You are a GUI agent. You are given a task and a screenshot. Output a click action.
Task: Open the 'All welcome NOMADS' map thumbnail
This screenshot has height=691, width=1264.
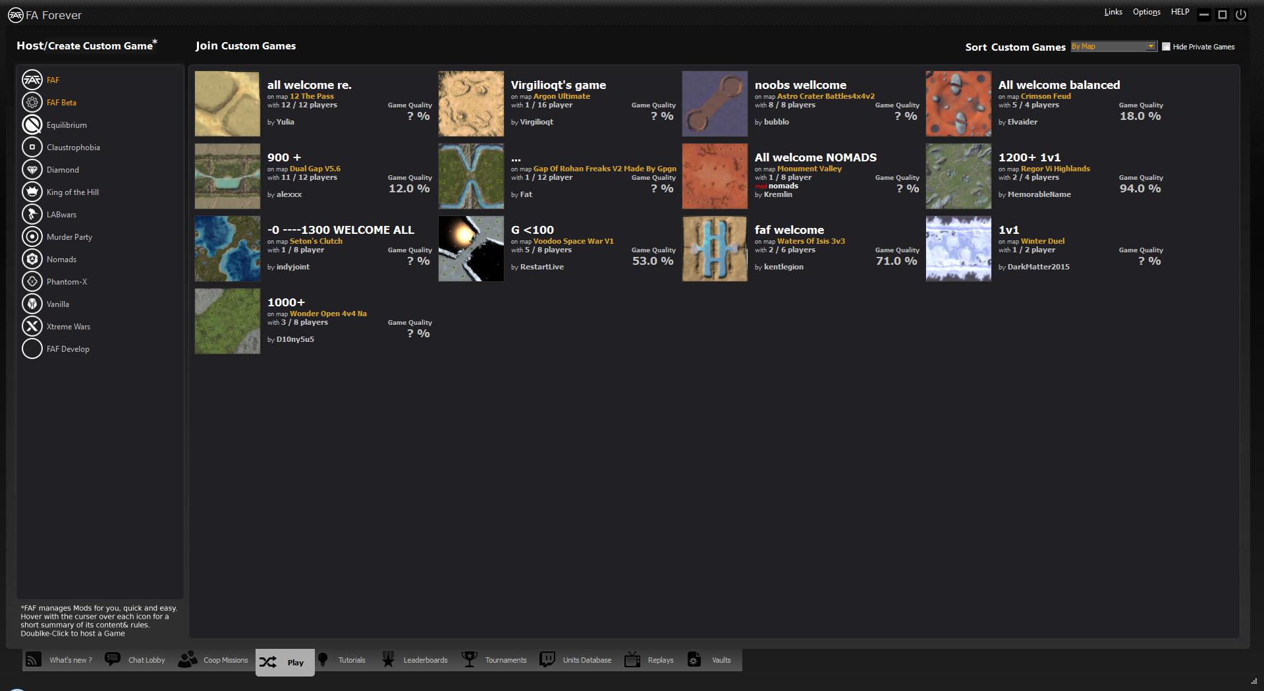[x=715, y=177]
